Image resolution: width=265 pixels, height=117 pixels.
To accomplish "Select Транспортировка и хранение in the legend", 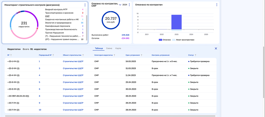I will click(x=59, y=13).
